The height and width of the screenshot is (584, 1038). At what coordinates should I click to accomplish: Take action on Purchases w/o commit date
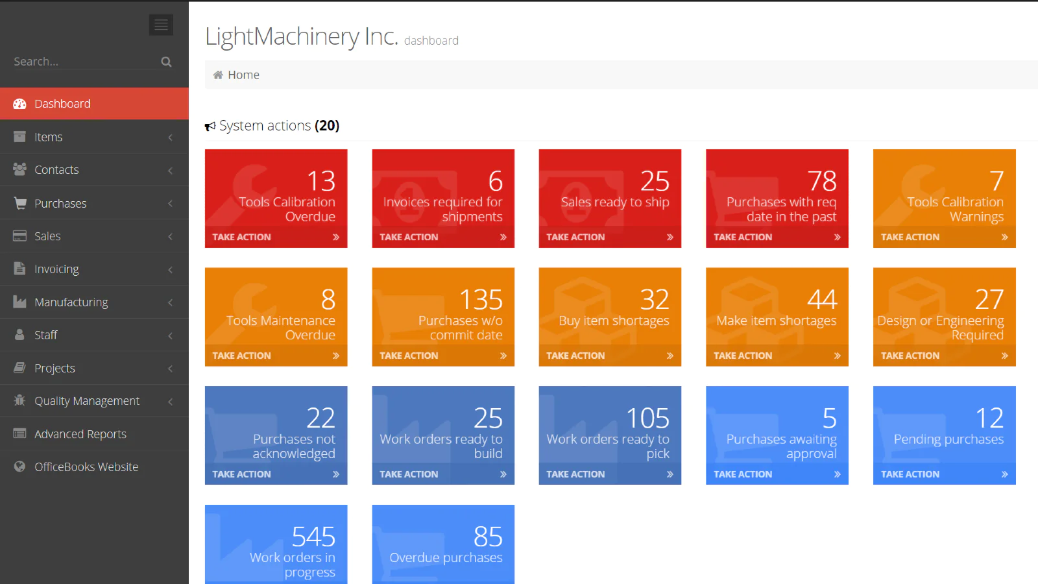(x=443, y=356)
